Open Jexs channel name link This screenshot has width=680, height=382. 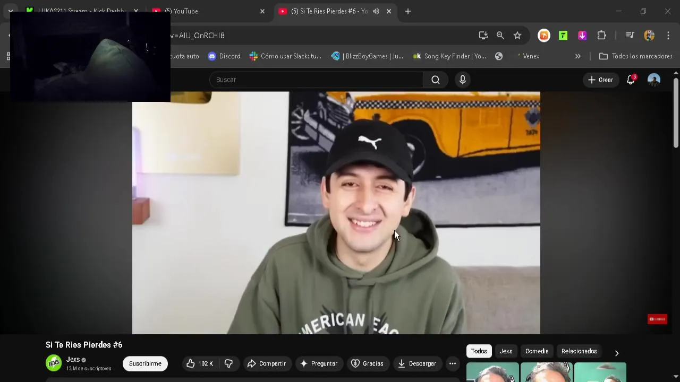coord(73,359)
